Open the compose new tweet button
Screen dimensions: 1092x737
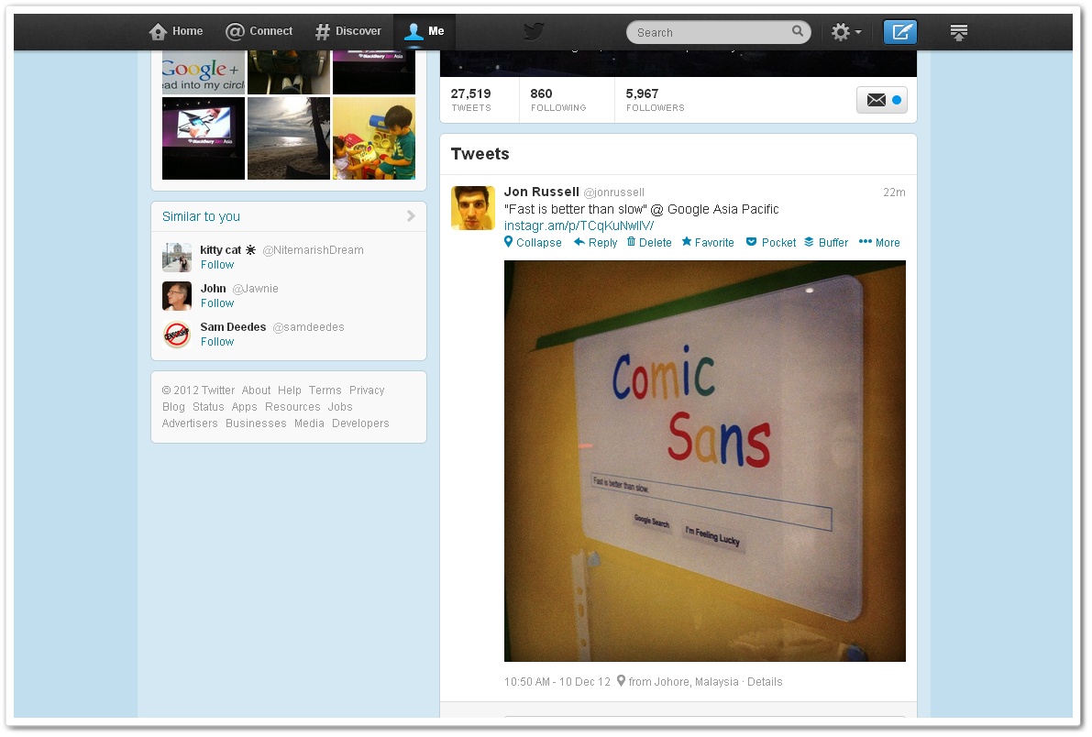point(899,32)
